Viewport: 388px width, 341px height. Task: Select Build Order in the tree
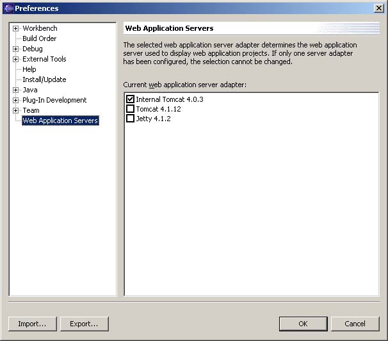coord(39,38)
